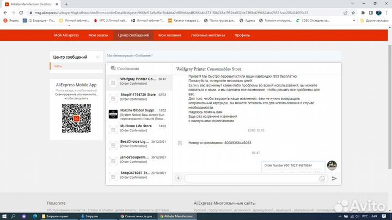Click the messages icon beside Сообщения
The width and height of the screenshot is (392, 220).
point(113,68)
